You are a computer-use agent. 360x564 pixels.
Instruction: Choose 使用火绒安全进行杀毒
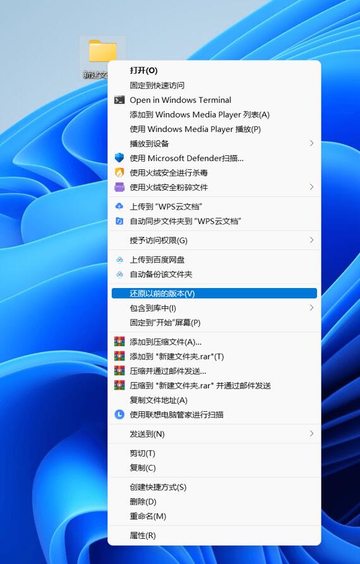click(x=214, y=172)
